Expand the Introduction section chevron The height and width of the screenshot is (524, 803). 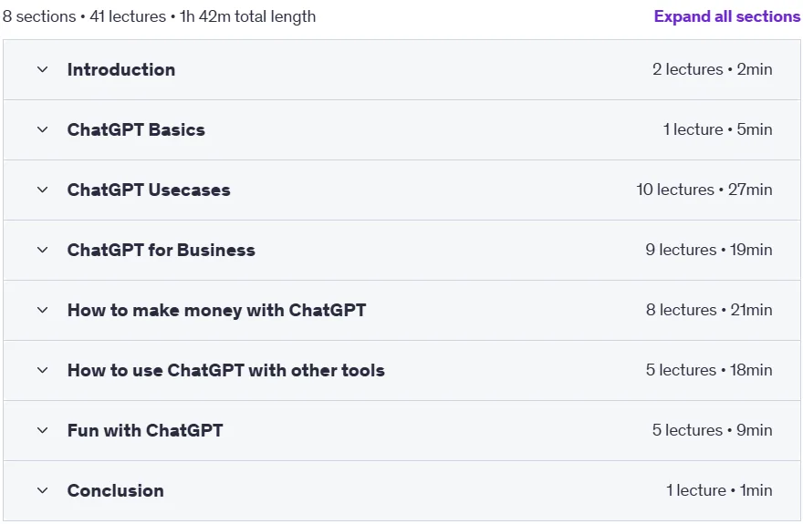[43, 69]
